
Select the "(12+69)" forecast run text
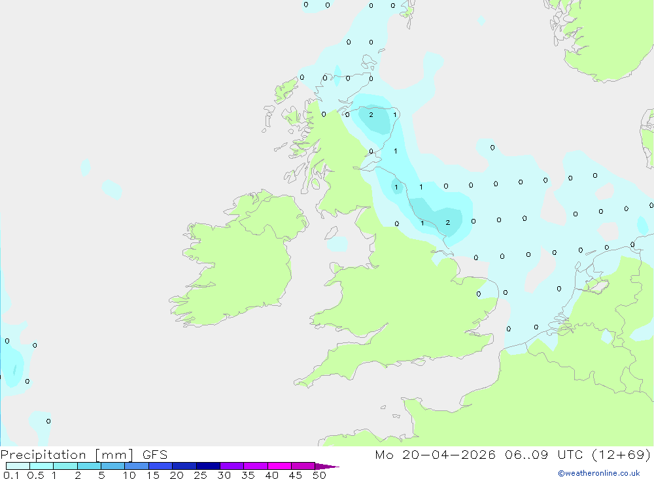point(621,454)
